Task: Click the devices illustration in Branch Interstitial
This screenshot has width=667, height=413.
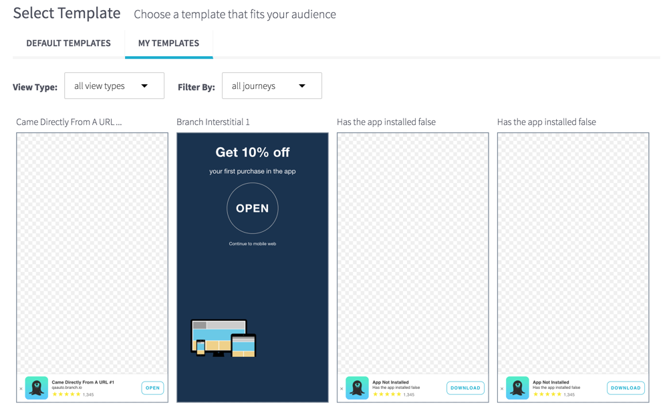Action: coord(223,337)
